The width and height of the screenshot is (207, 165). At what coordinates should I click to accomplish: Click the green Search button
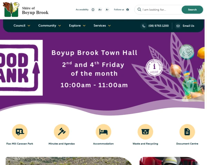point(192,10)
